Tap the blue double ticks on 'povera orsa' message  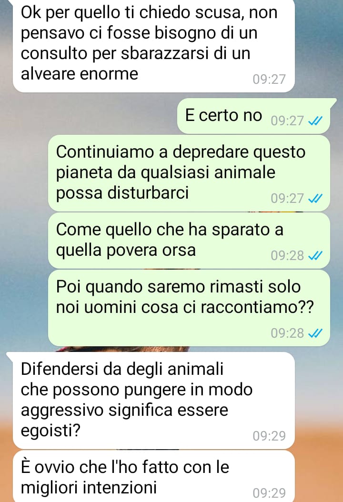315,255
